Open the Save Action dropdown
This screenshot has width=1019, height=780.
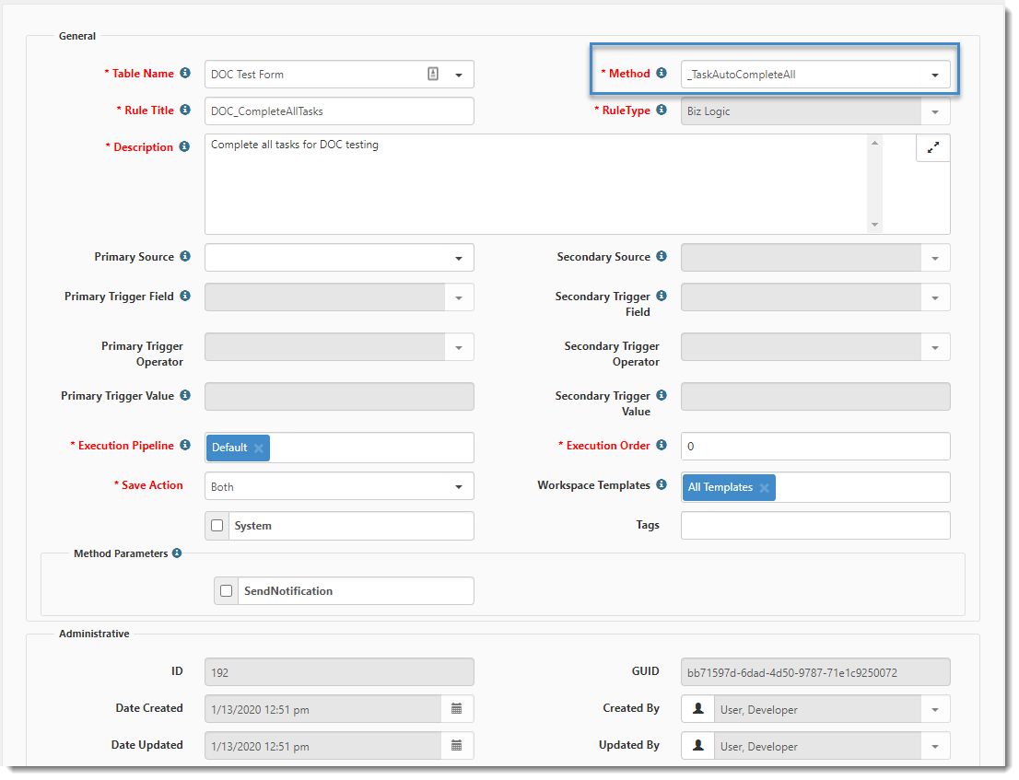[459, 487]
